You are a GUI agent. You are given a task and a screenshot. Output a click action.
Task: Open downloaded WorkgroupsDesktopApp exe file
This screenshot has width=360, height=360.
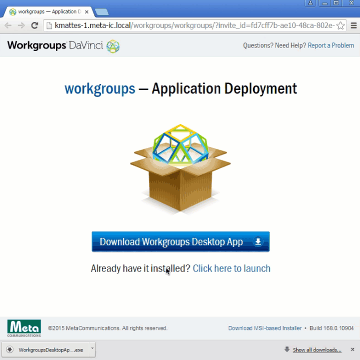point(45,350)
